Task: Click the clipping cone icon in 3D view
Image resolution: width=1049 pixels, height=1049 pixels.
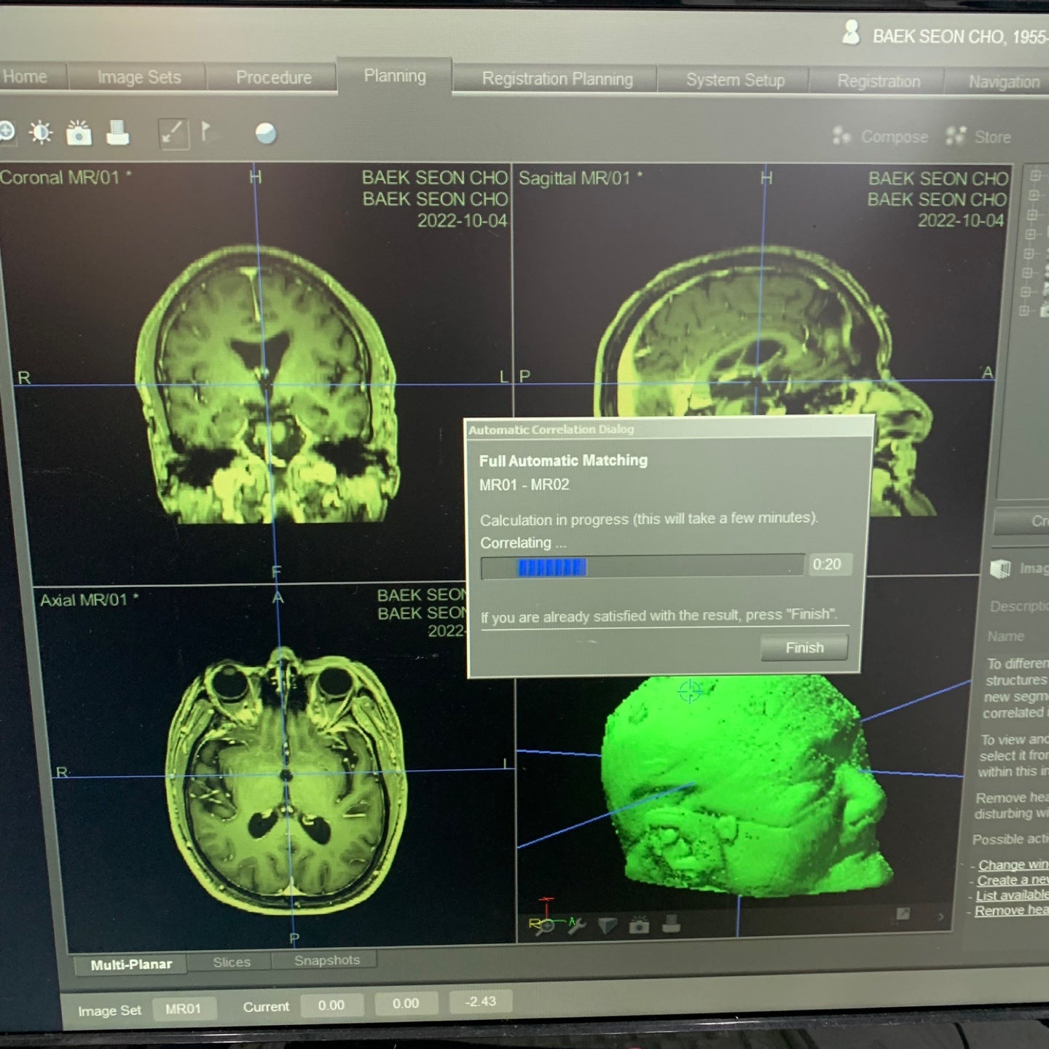Action: click(608, 925)
